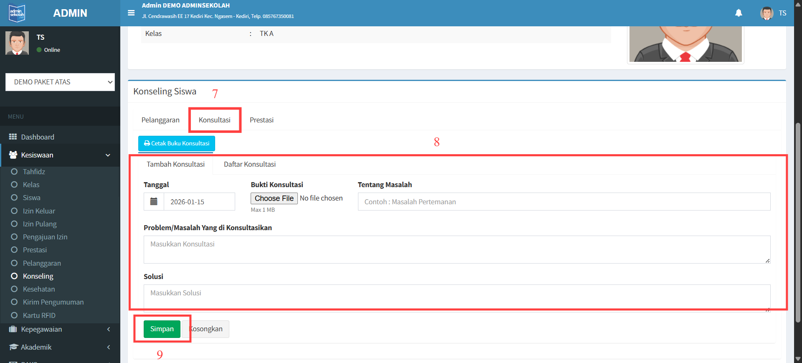Click the TS user avatar in header
The width and height of the screenshot is (802, 363).
coord(766,13)
